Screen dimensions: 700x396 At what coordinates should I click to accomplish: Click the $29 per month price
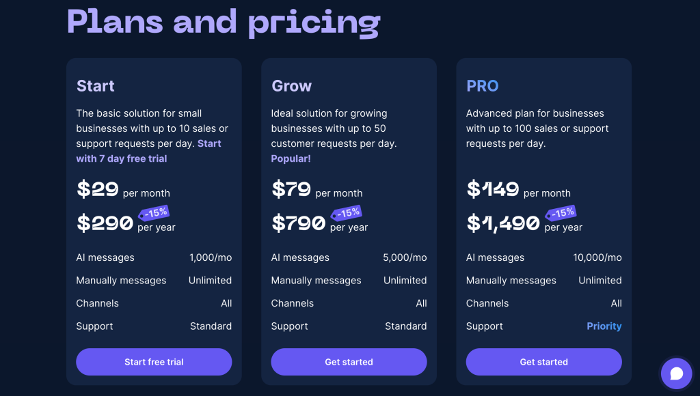[98, 189]
